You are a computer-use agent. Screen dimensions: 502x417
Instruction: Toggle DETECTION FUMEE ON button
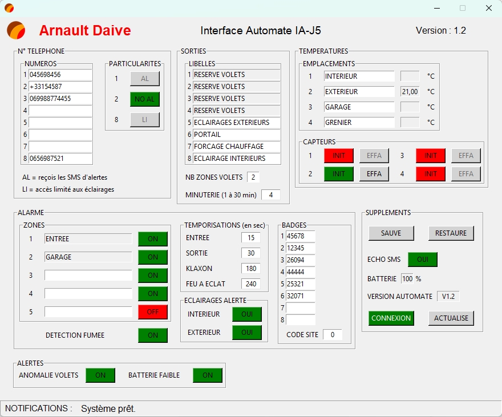pyautogui.click(x=153, y=335)
